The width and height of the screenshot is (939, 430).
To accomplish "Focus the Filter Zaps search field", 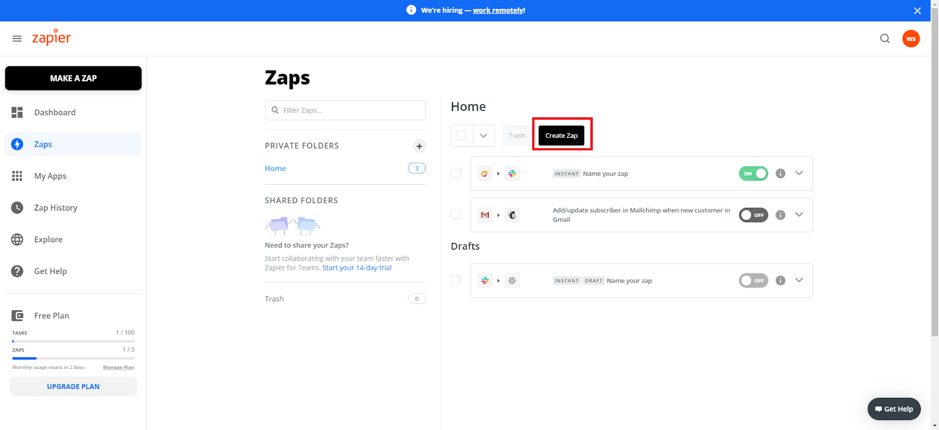I will point(345,110).
